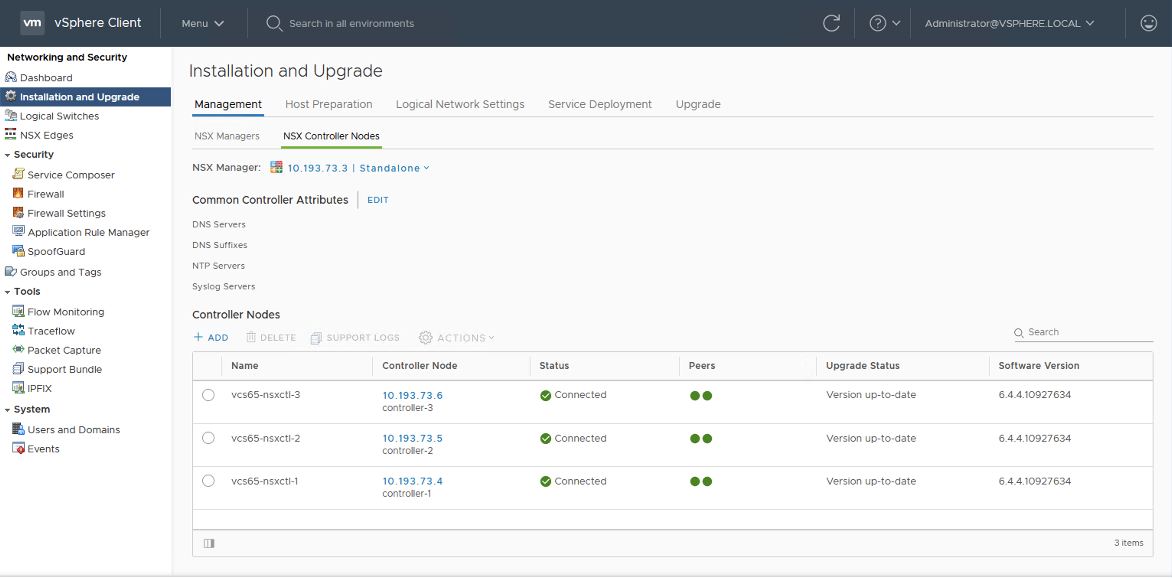Collapse the Security section in sidebar
Screen dimensions: 1172x578
tap(8, 155)
